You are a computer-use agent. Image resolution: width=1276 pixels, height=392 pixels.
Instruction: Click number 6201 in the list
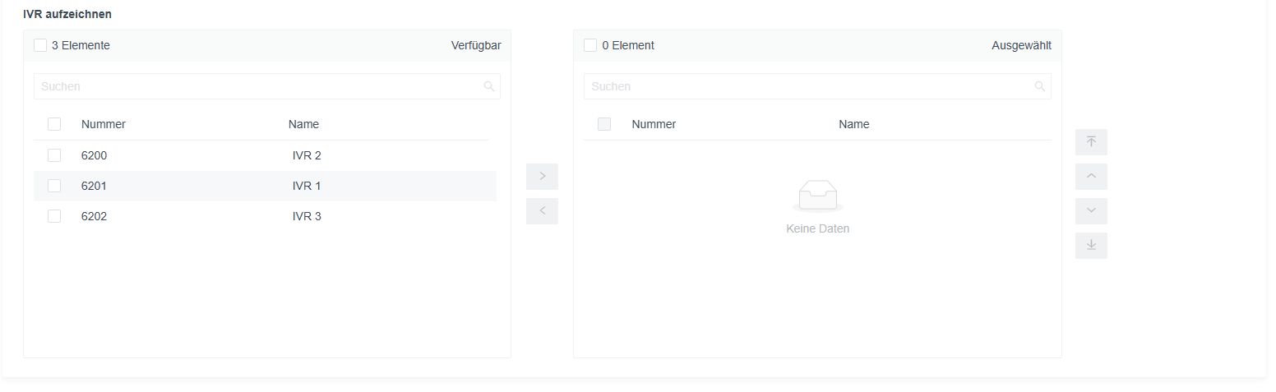click(94, 186)
